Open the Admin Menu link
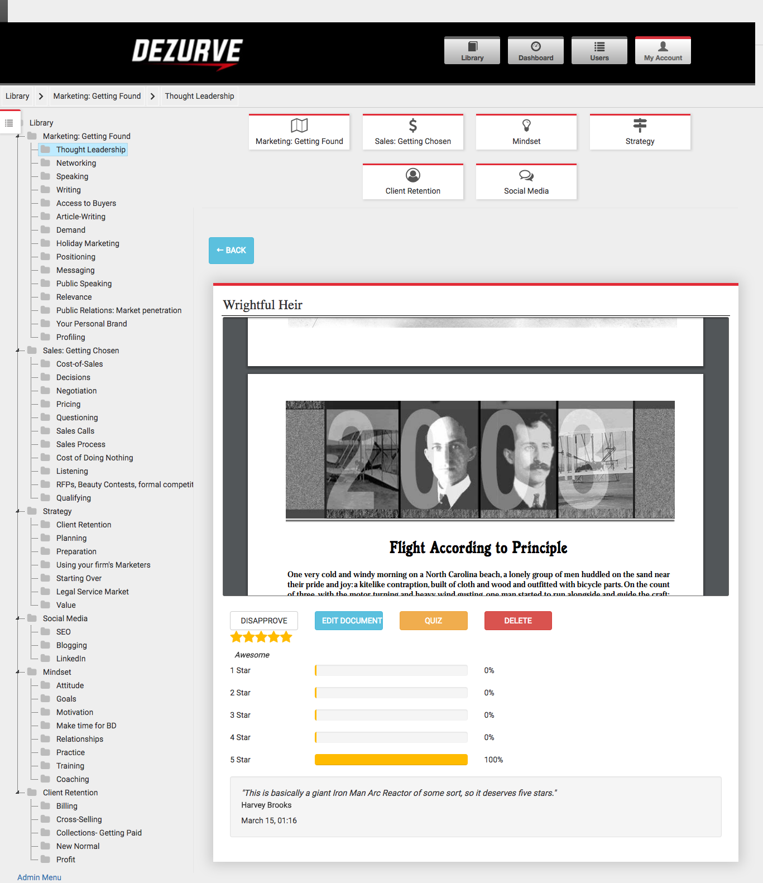 (x=39, y=877)
